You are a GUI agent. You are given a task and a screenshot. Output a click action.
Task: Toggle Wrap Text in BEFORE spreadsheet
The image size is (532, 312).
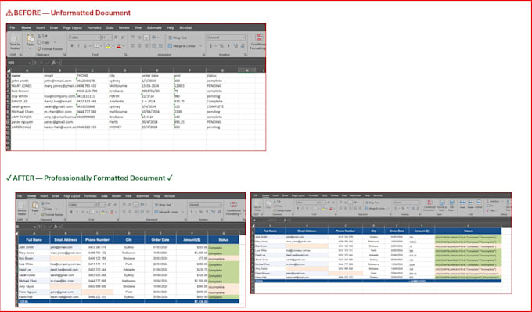[x=178, y=38]
